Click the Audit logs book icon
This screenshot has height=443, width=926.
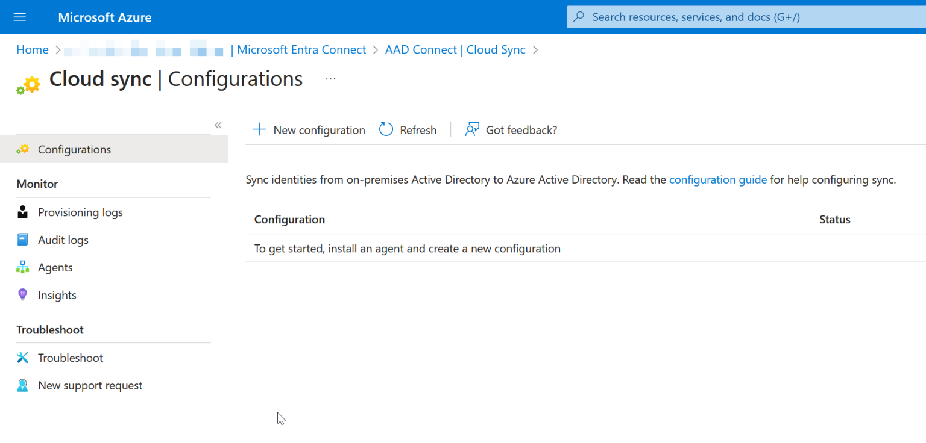[x=23, y=240]
